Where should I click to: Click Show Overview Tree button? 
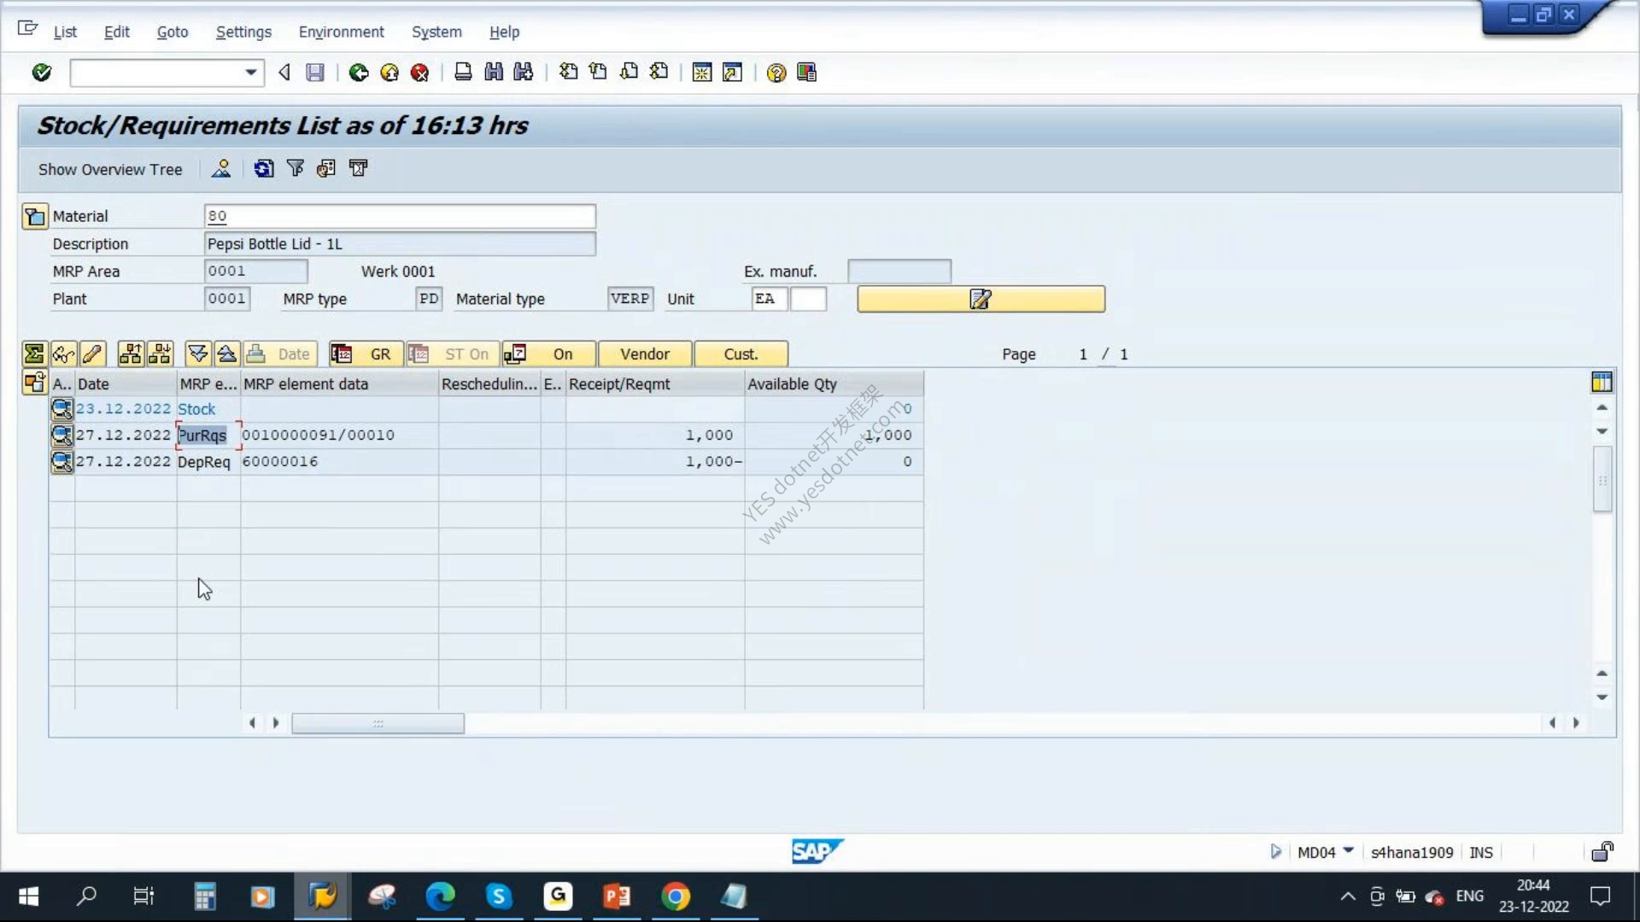[x=110, y=169]
